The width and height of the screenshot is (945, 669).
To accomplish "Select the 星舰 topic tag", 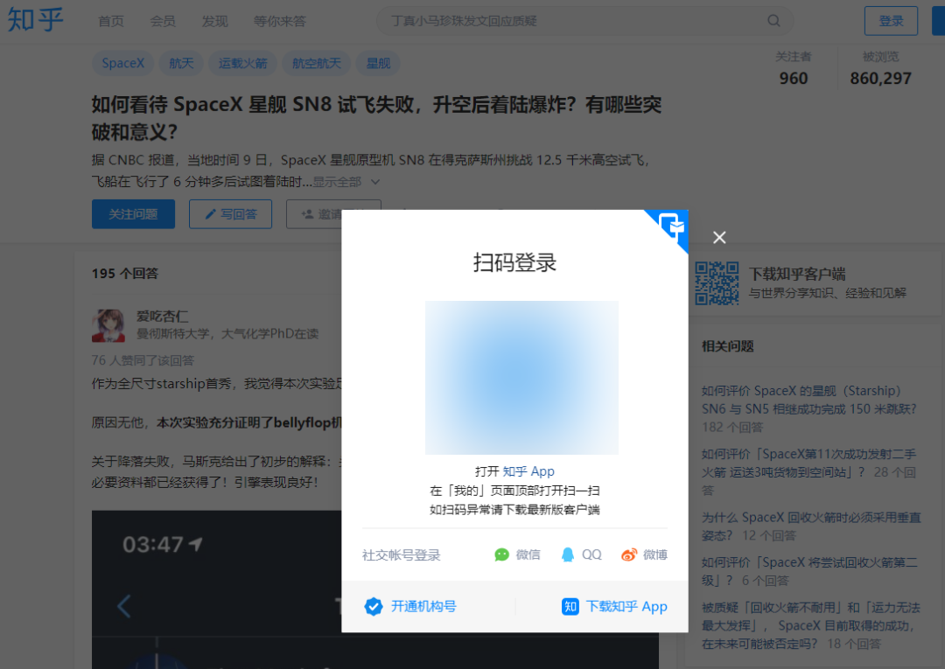I will click(379, 63).
